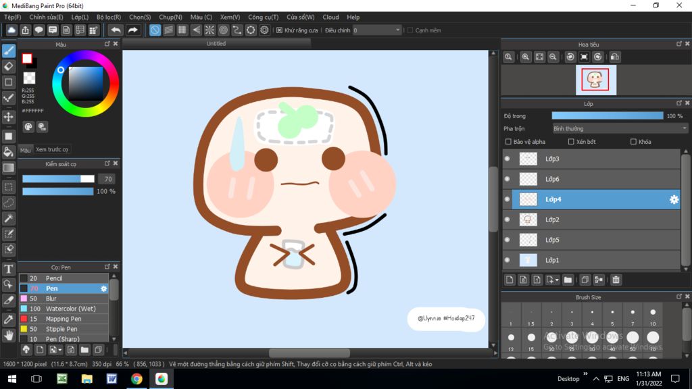Screen dimensions: 692x389
Task: Open Điều chỉnh correction dropdown
Action: coord(377,30)
